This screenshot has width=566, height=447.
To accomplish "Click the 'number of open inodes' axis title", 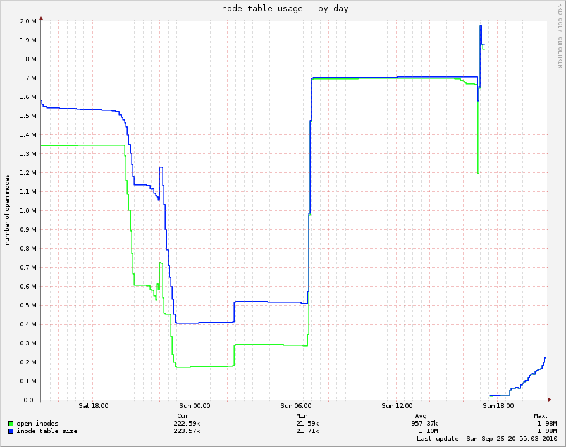I will point(7,210).
